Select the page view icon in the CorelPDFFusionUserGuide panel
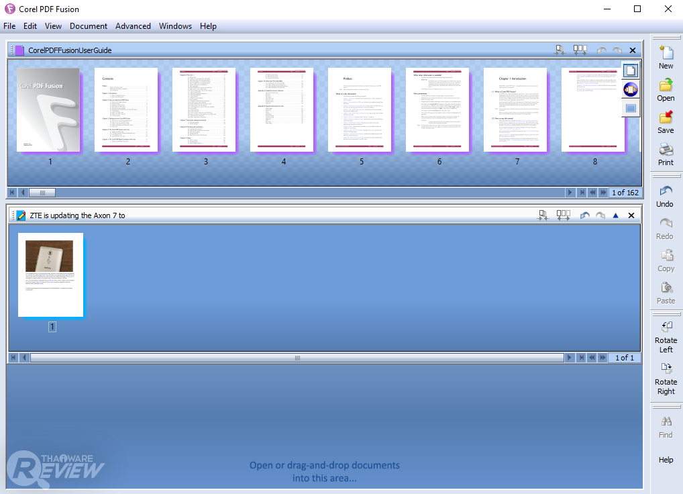Image resolution: width=683 pixels, height=494 pixels. [x=630, y=70]
